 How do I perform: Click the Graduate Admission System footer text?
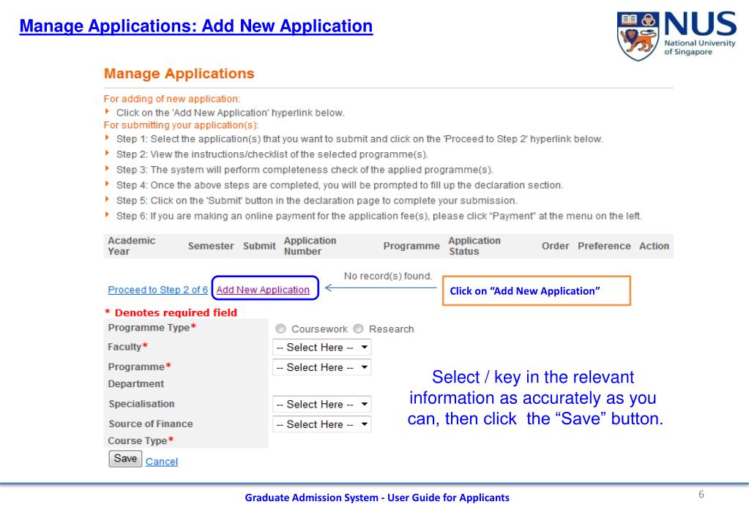click(x=377, y=498)
